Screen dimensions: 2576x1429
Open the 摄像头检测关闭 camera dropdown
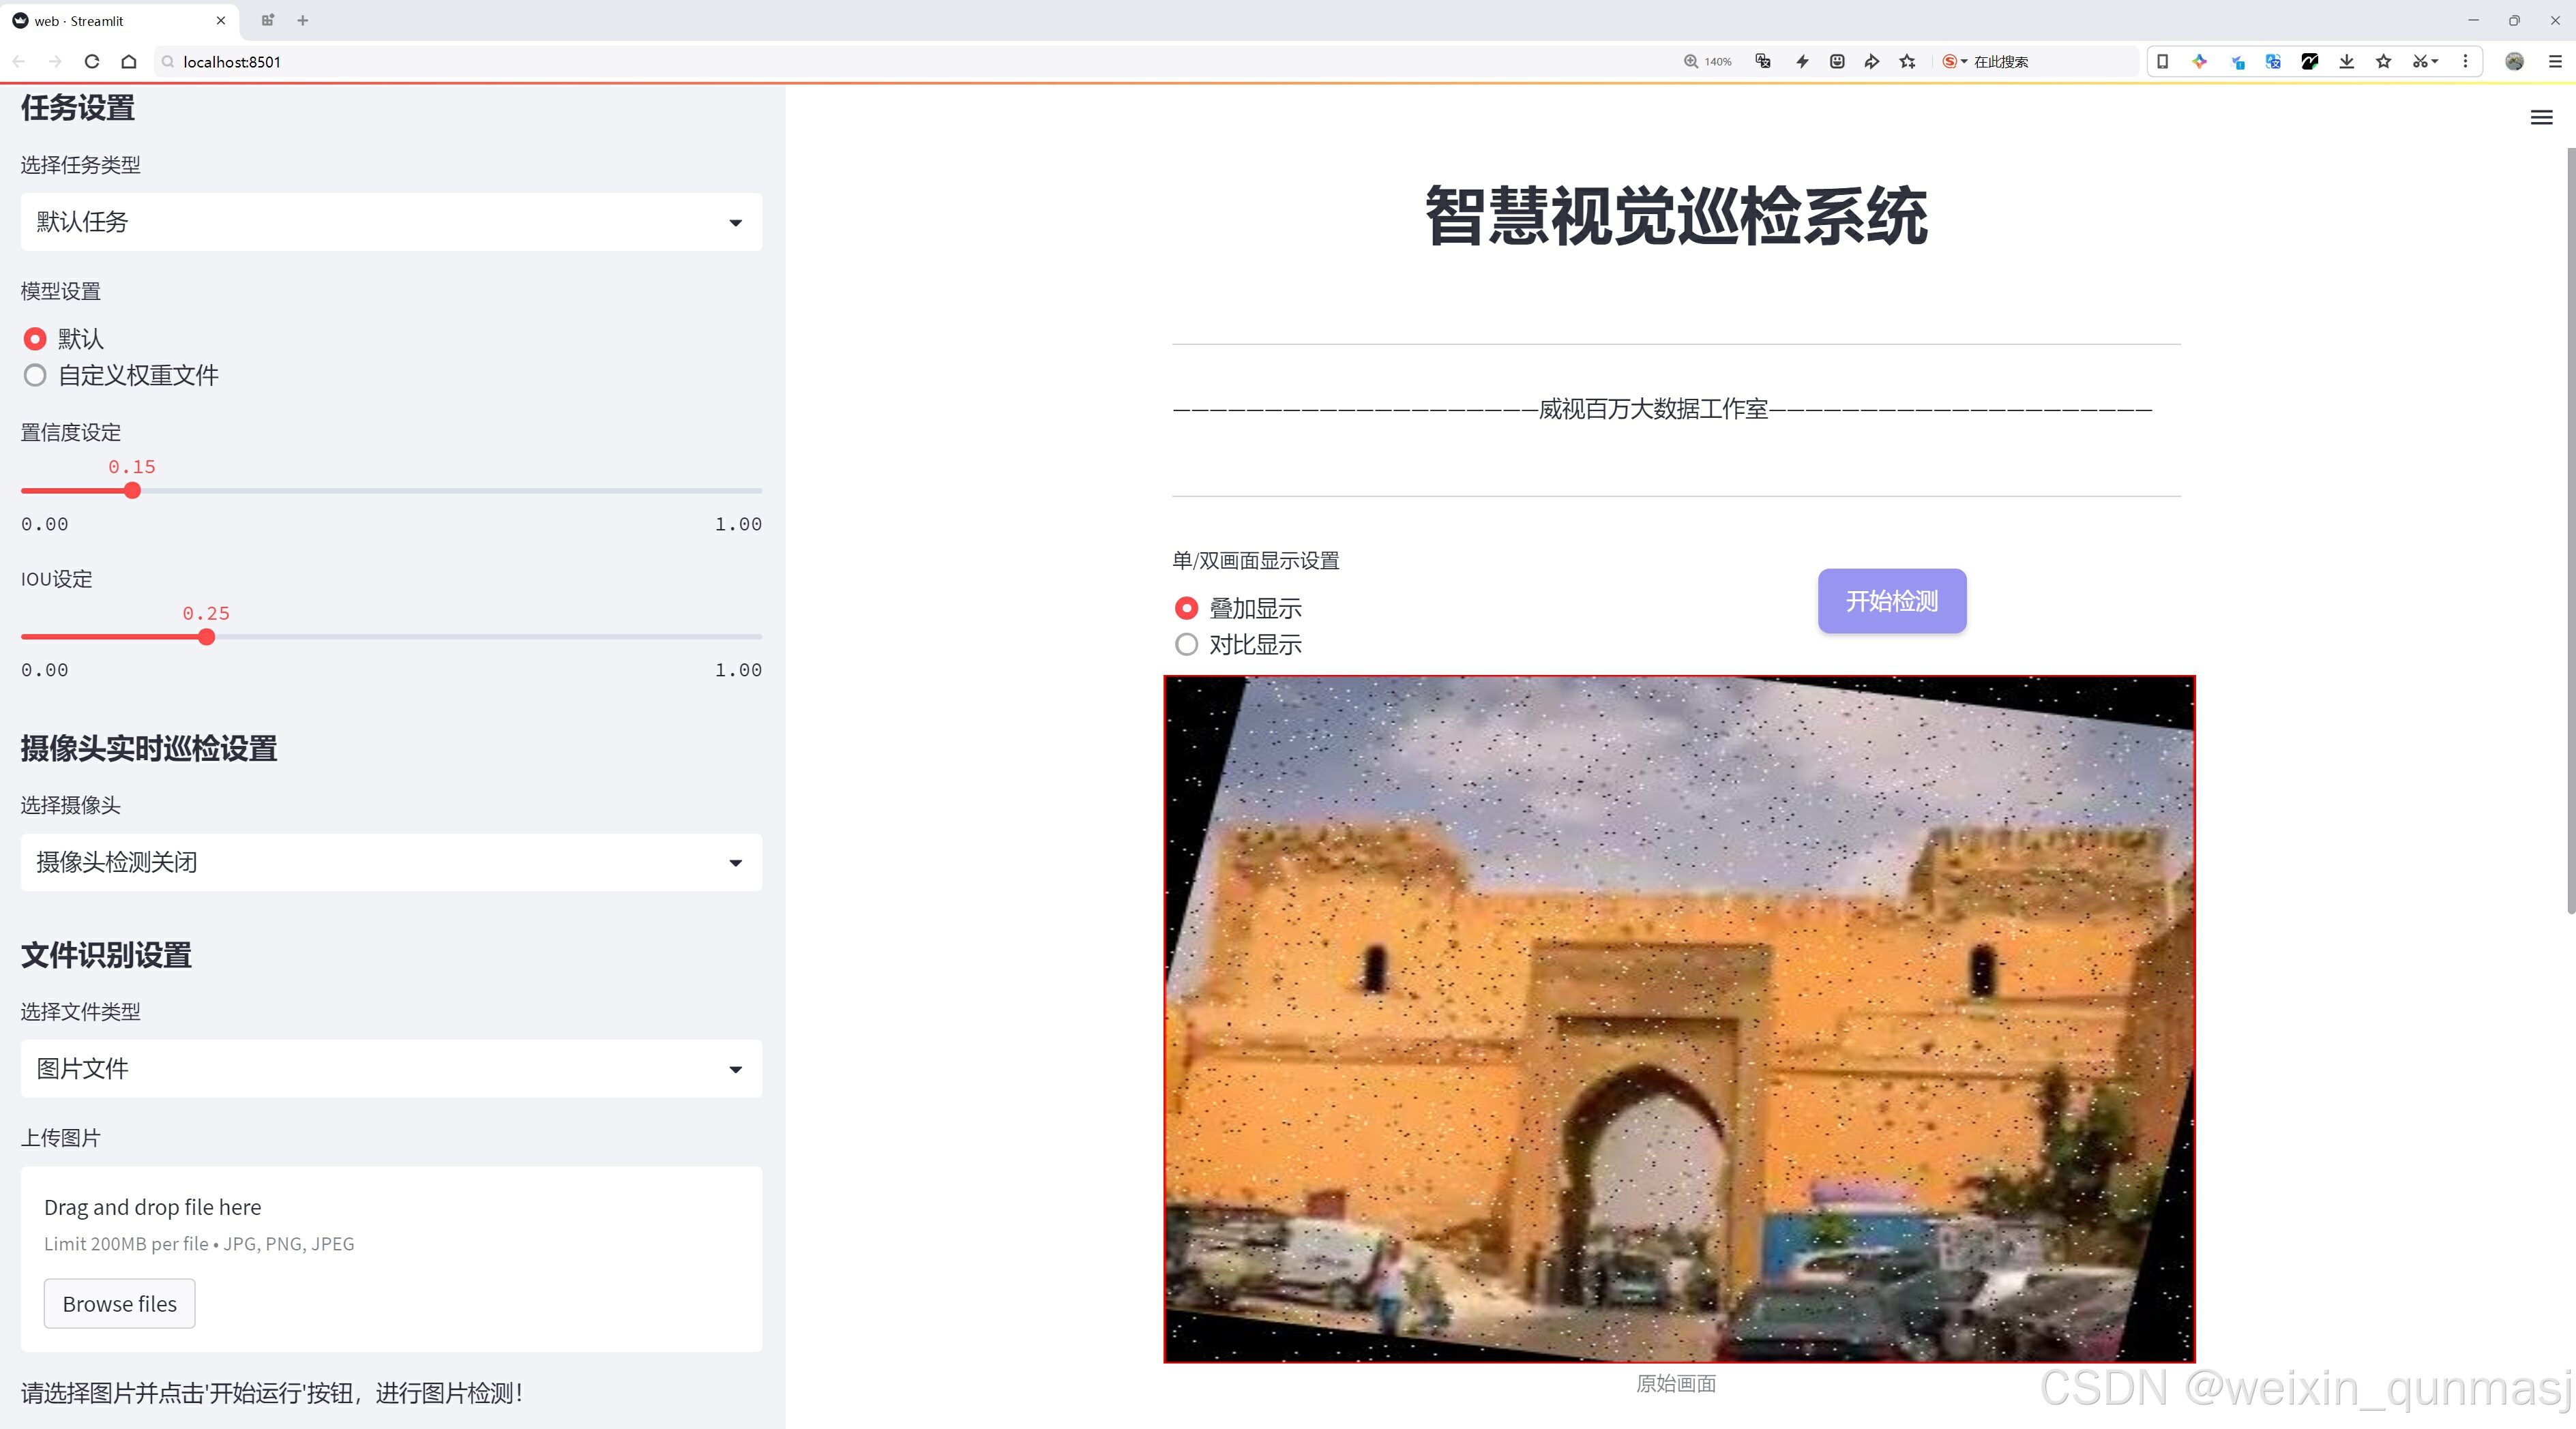click(x=391, y=862)
